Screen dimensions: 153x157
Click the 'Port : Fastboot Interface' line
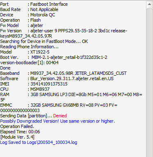34,4
